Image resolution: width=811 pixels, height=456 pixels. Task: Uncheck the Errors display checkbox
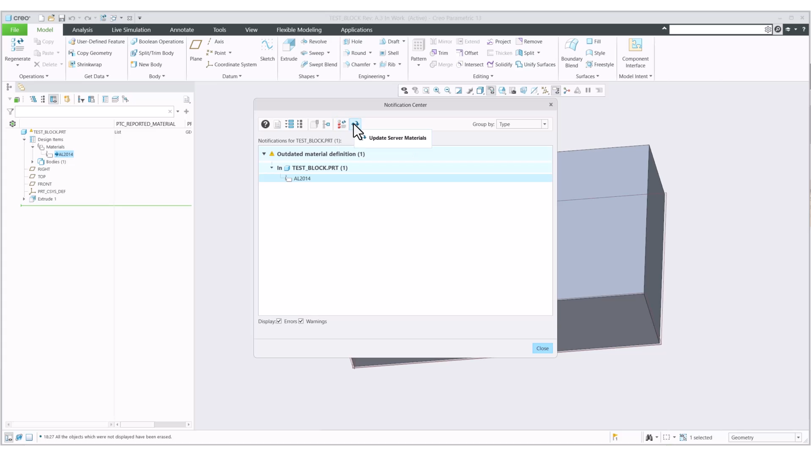point(280,321)
